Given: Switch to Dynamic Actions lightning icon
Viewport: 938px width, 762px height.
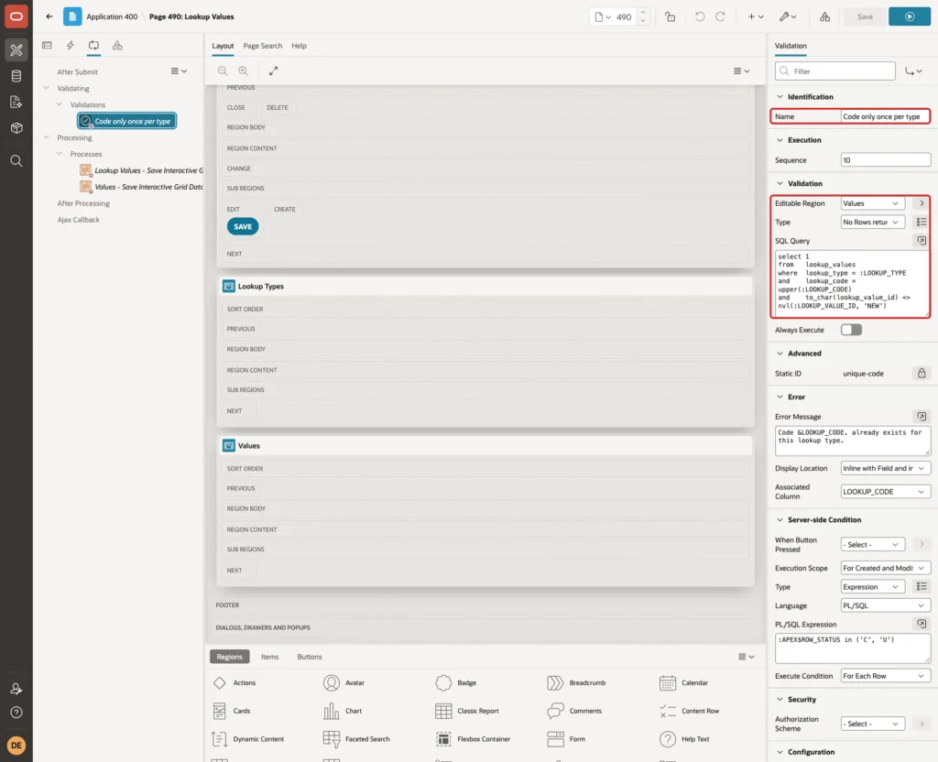Looking at the screenshot, I should [x=70, y=46].
